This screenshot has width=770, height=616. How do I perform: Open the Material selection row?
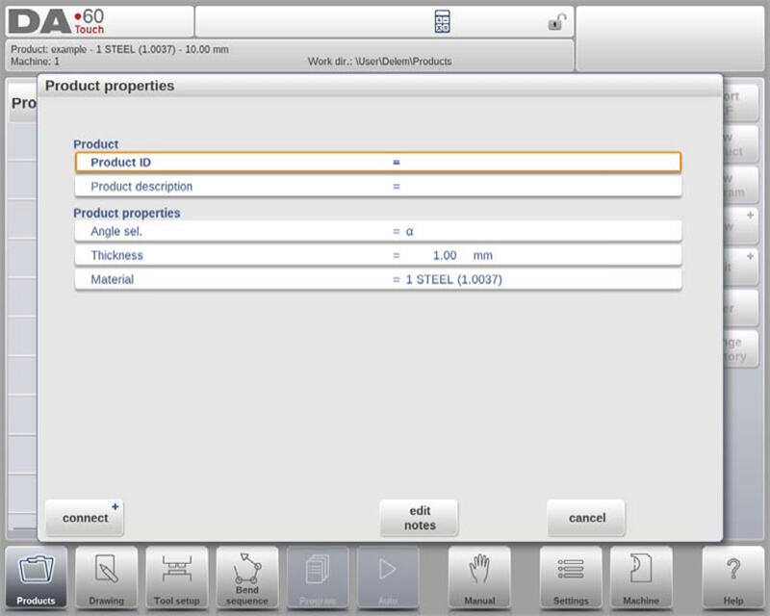point(377,280)
